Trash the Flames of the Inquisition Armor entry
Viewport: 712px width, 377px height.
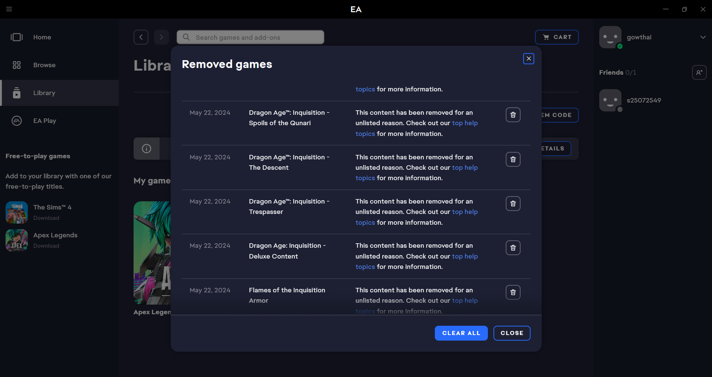coord(513,292)
